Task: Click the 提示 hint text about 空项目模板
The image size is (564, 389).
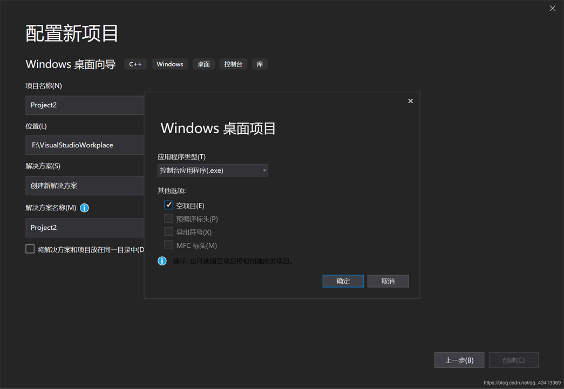Action: [x=234, y=261]
